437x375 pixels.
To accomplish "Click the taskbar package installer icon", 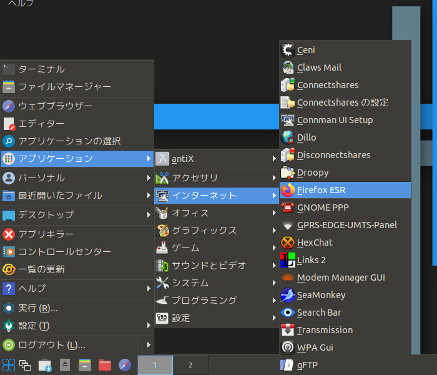I will pyautogui.click(x=45, y=365).
